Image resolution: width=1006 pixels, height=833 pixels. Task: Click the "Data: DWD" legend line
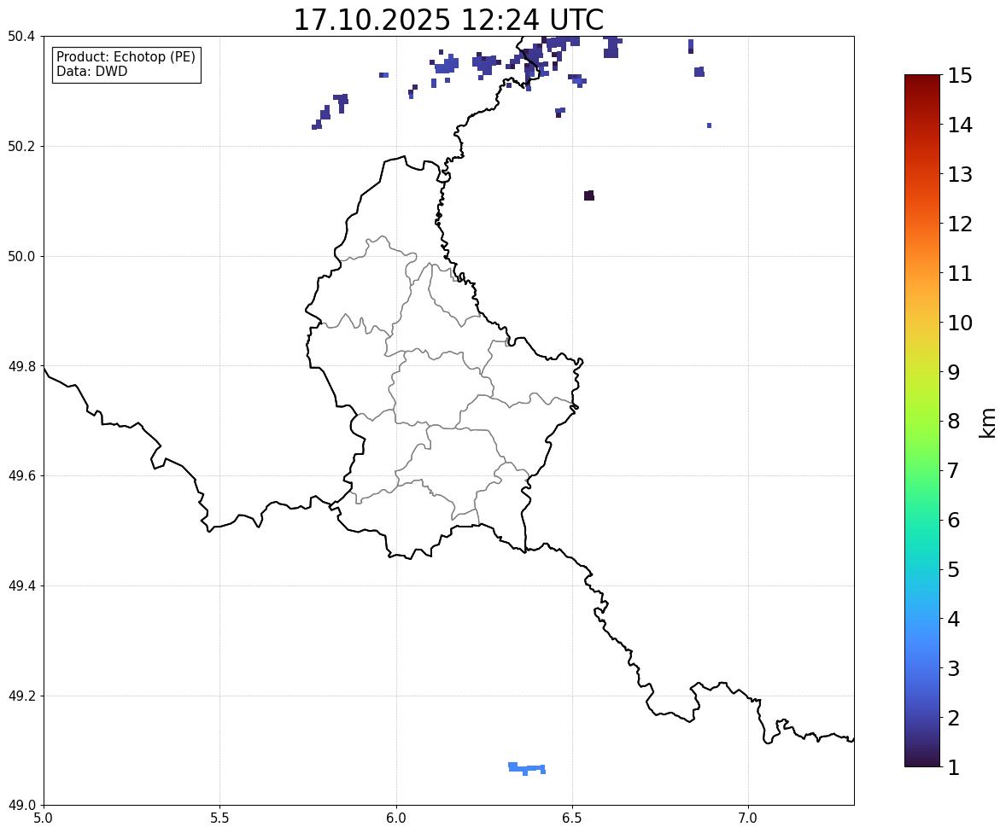tap(91, 71)
